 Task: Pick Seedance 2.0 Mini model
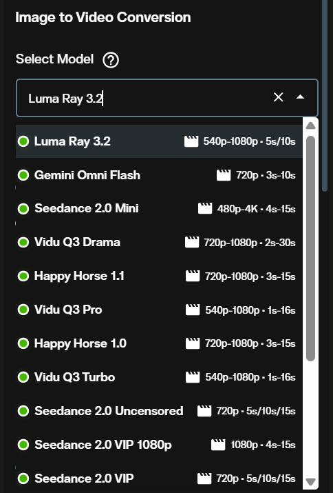click(x=159, y=208)
